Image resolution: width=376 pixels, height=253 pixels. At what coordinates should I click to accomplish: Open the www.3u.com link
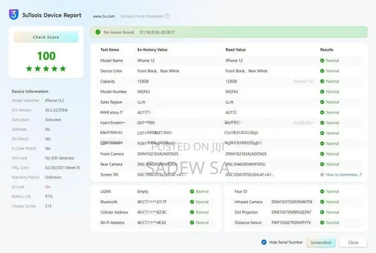(104, 16)
